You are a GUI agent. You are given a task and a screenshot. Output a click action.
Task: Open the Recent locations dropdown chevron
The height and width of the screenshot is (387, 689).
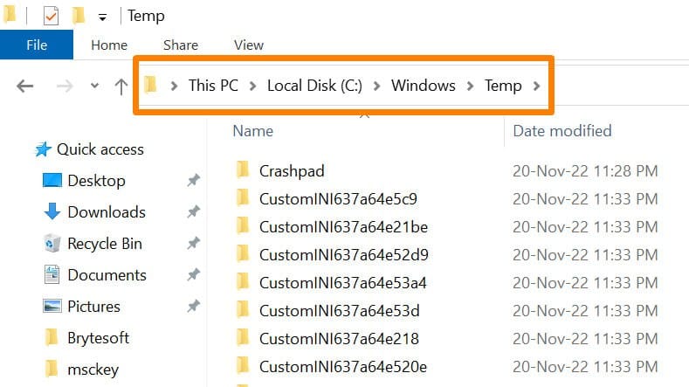(94, 86)
